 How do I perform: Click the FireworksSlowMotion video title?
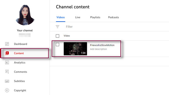point(102,45)
